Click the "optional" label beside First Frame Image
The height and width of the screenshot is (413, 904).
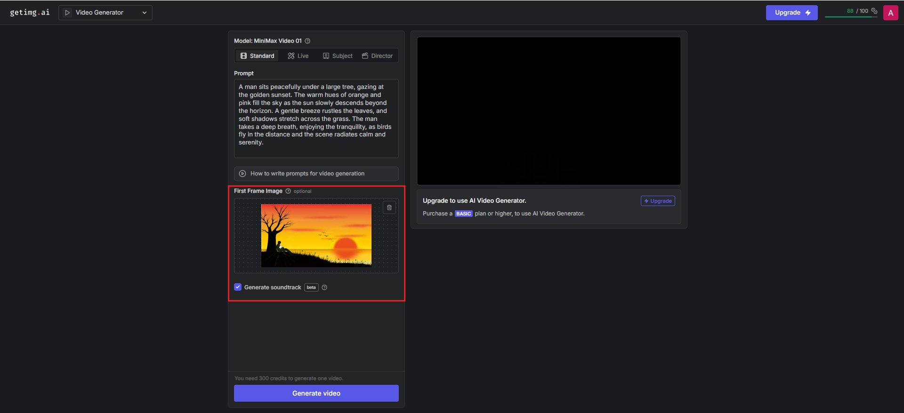[302, 191]
